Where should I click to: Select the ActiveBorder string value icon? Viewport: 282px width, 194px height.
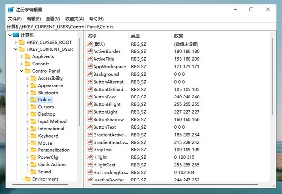(90, 51)
